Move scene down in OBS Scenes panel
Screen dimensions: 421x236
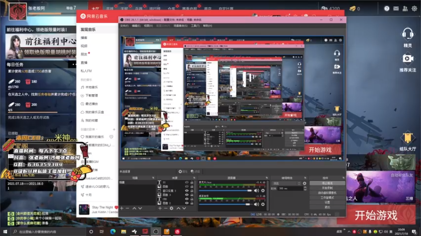tap(140, 208)
